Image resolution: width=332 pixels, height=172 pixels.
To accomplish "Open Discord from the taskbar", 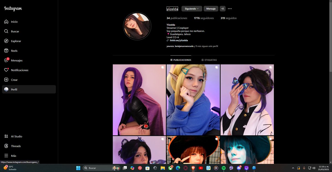I will pyautogui.click(x=239, y=168).
